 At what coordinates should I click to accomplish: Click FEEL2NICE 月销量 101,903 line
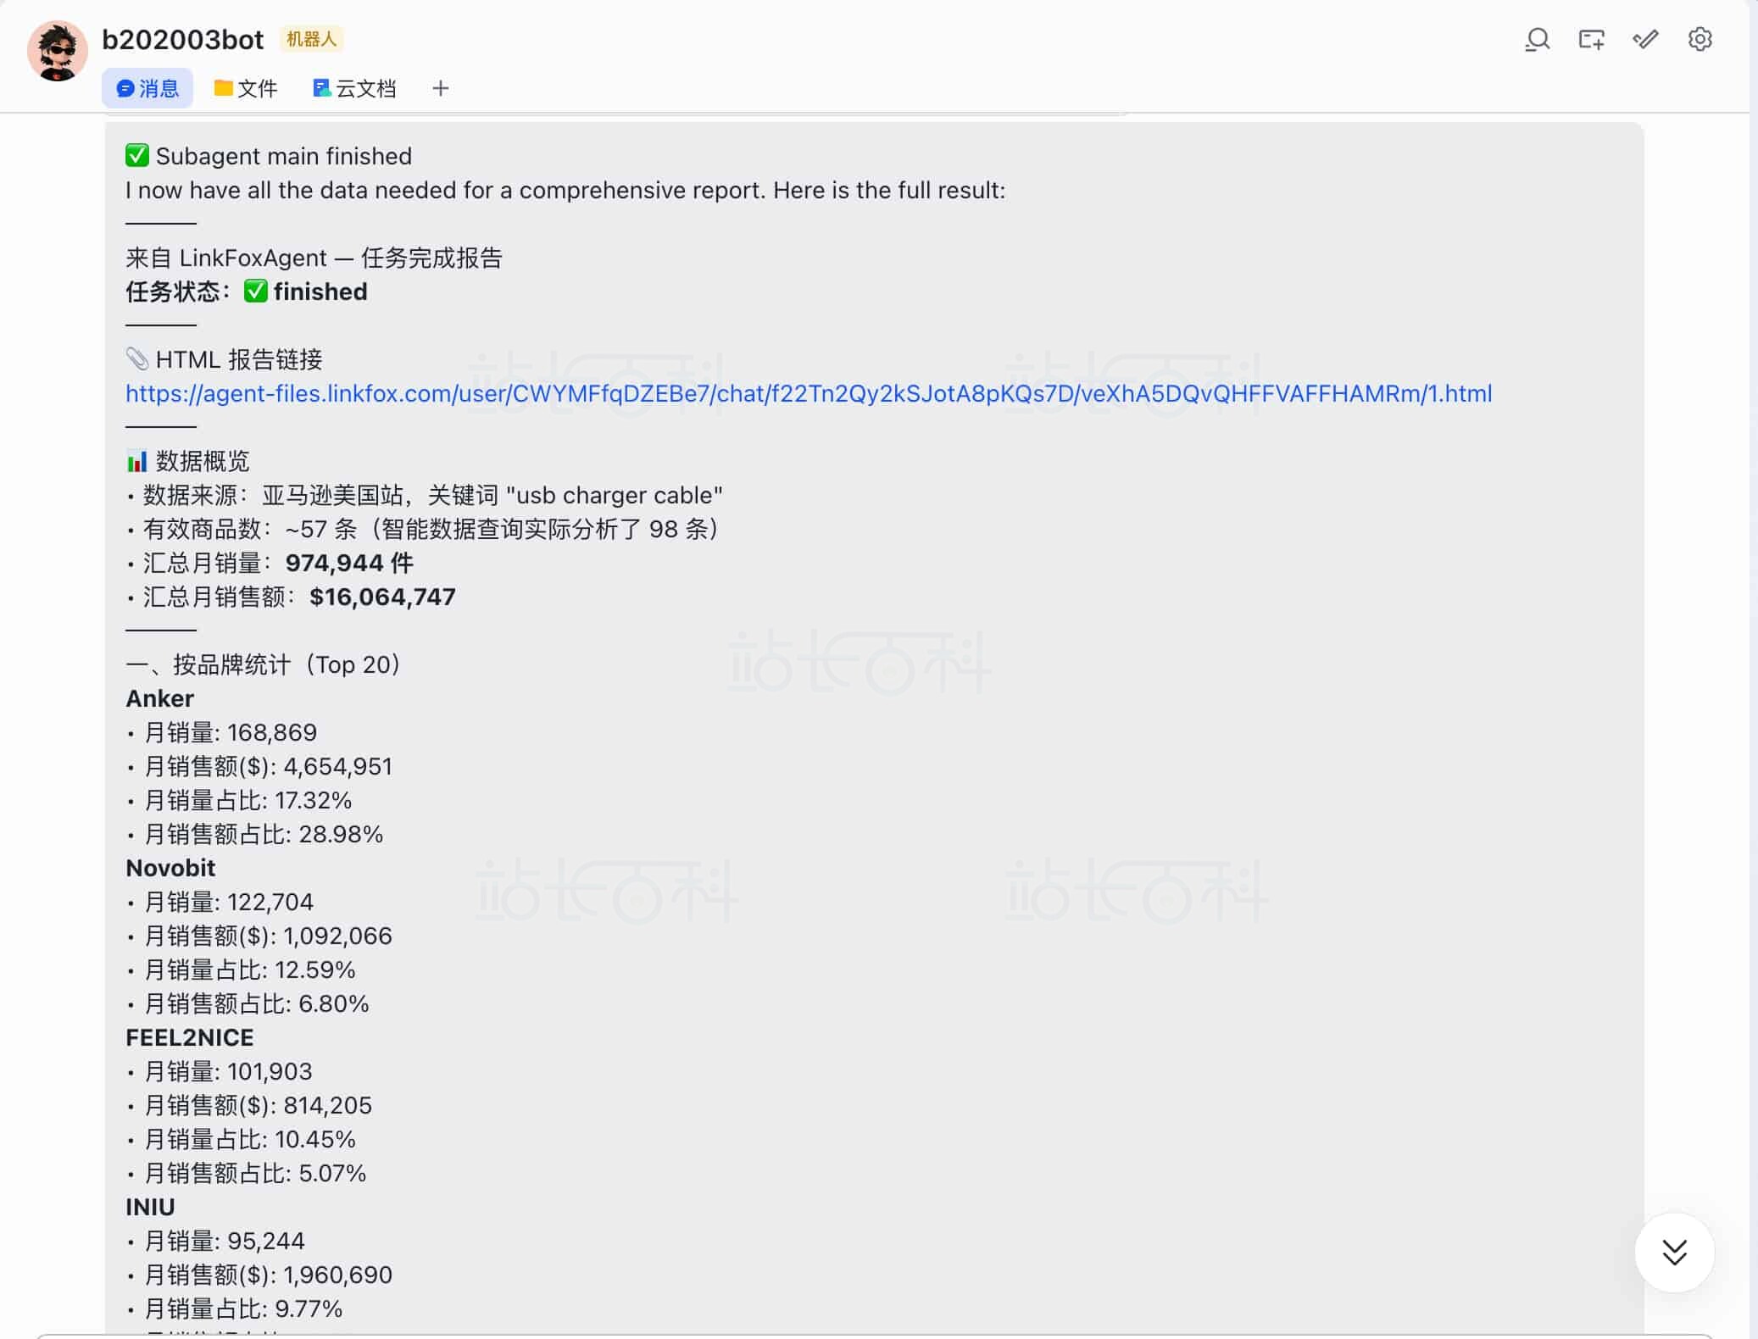219,1071
